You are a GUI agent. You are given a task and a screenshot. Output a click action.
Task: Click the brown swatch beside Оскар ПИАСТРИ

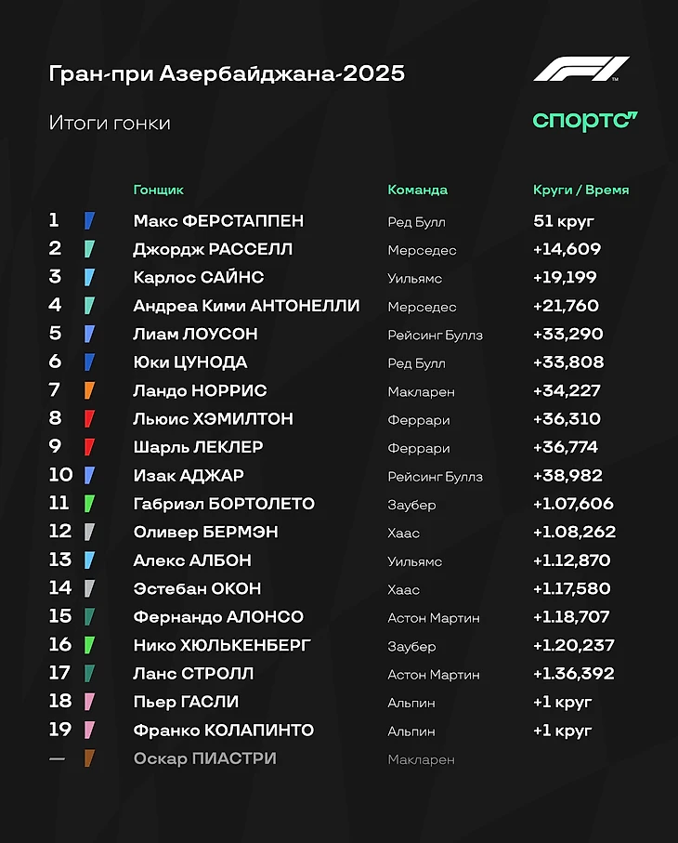[x=89, y=759]
